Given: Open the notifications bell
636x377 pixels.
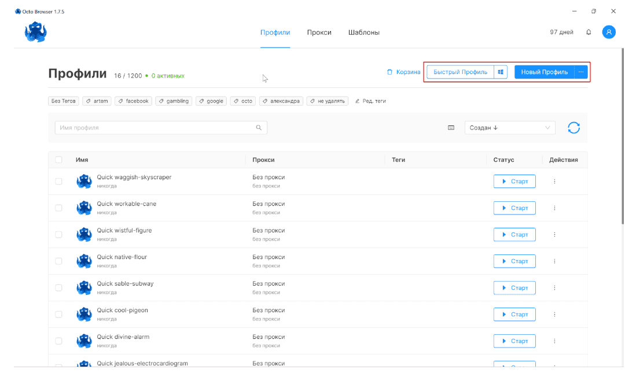Looking at the screenshot, I should (589, 32).
